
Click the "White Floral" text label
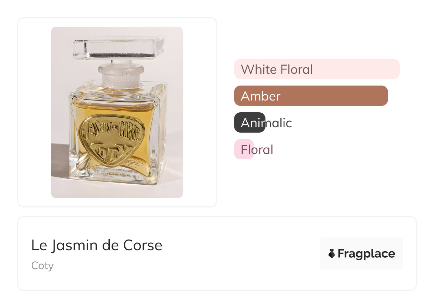(x=277, y=69)
